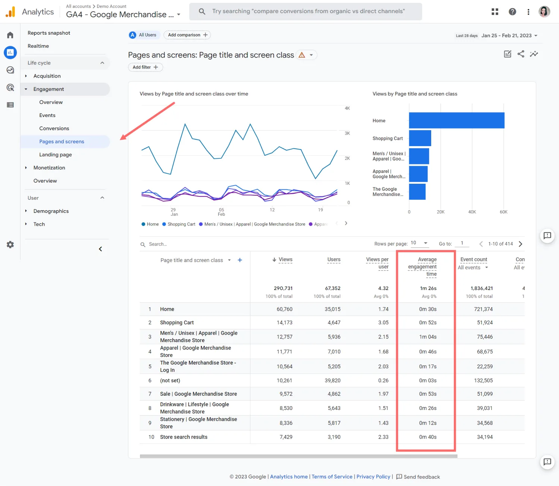Select Landing page in the sidebar
The width and height of the screenshot is (559, 486).
click(x=56, y=155)
